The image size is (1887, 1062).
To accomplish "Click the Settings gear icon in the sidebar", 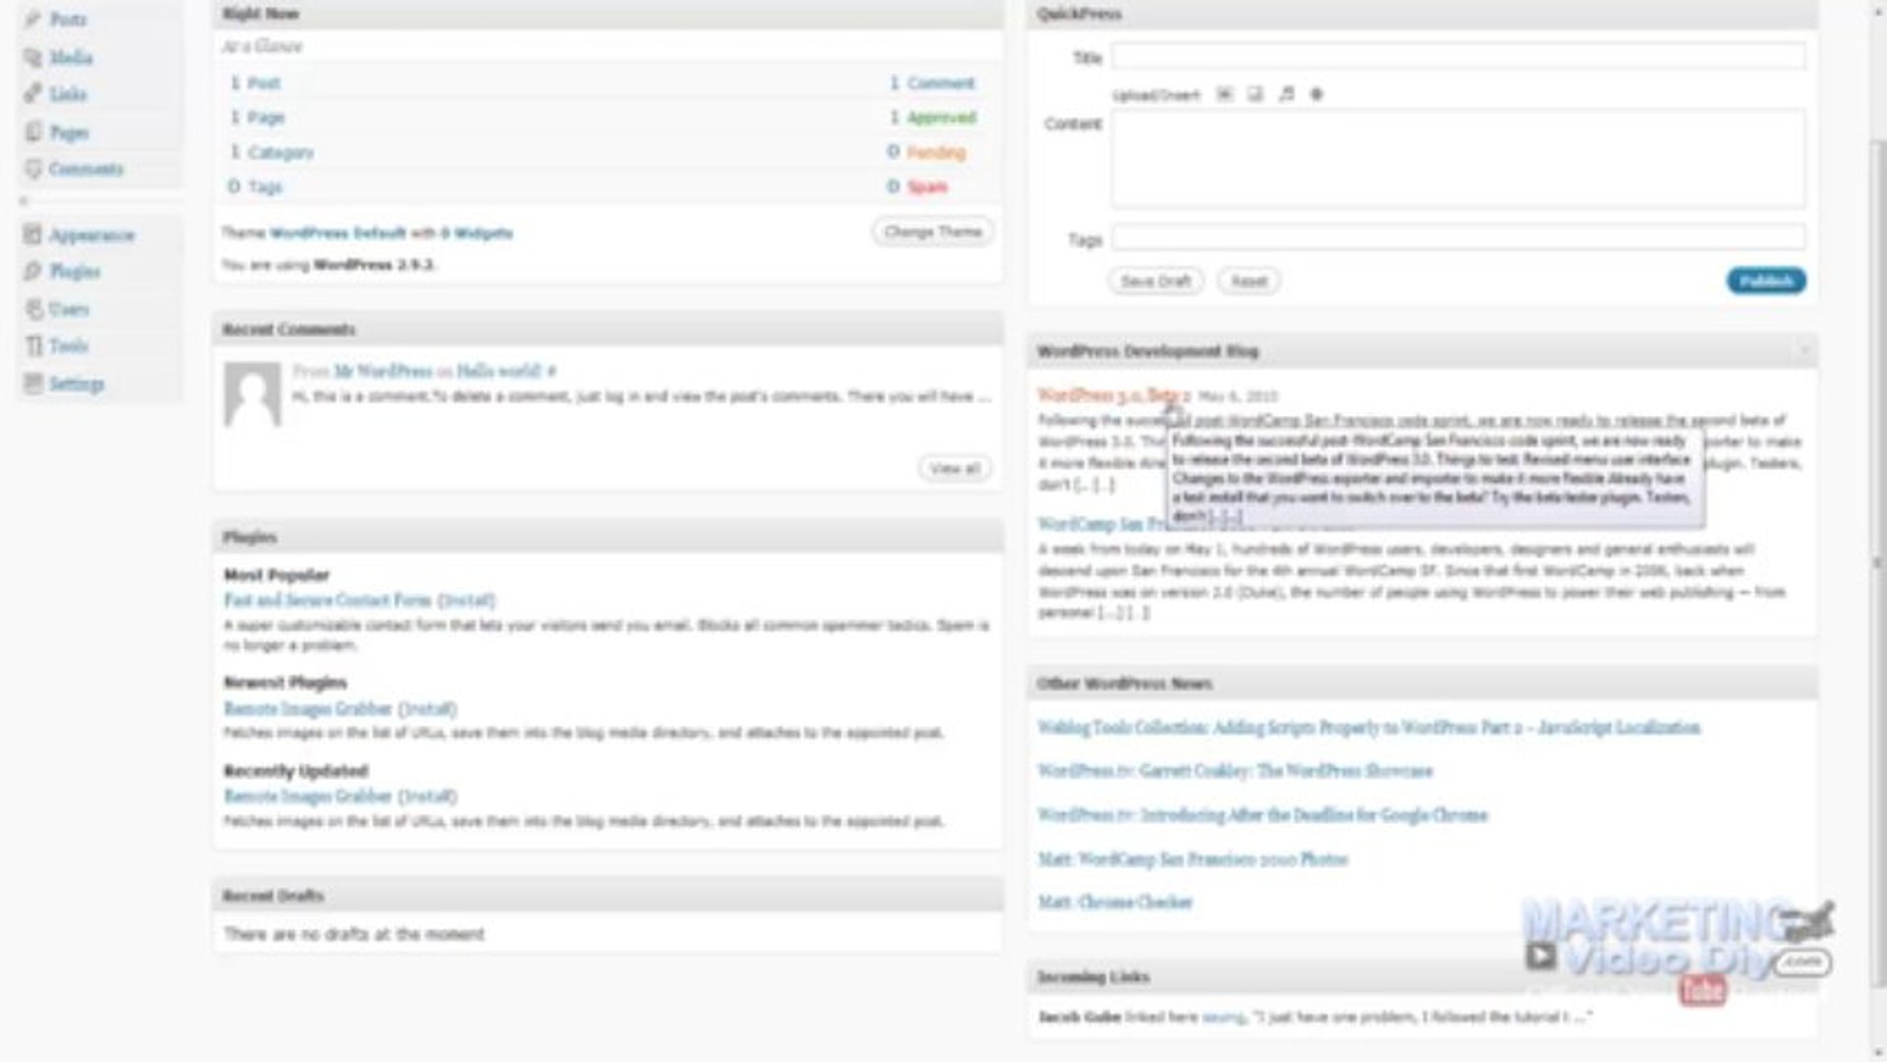I will (32, 383).
